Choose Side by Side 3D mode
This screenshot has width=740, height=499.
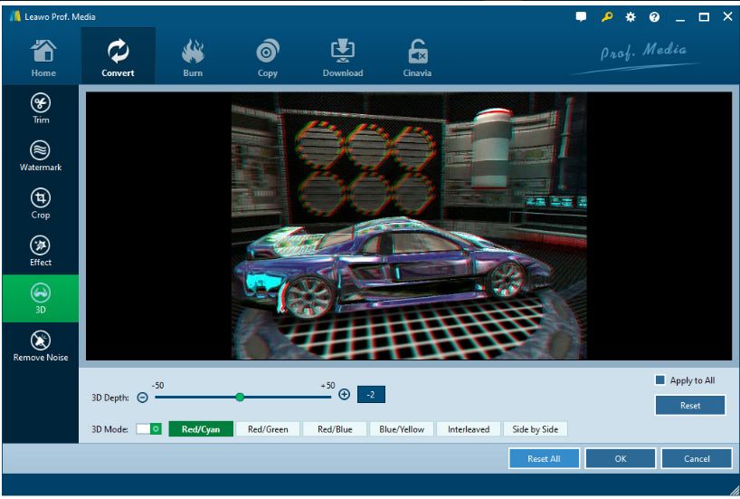535,429
